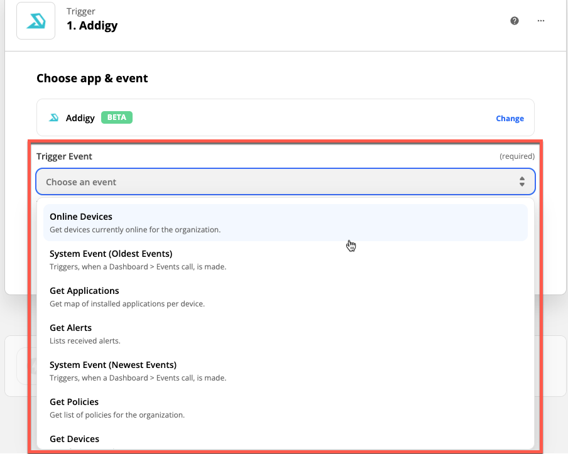Choose the Get Applications trigger event

point(285,297)
